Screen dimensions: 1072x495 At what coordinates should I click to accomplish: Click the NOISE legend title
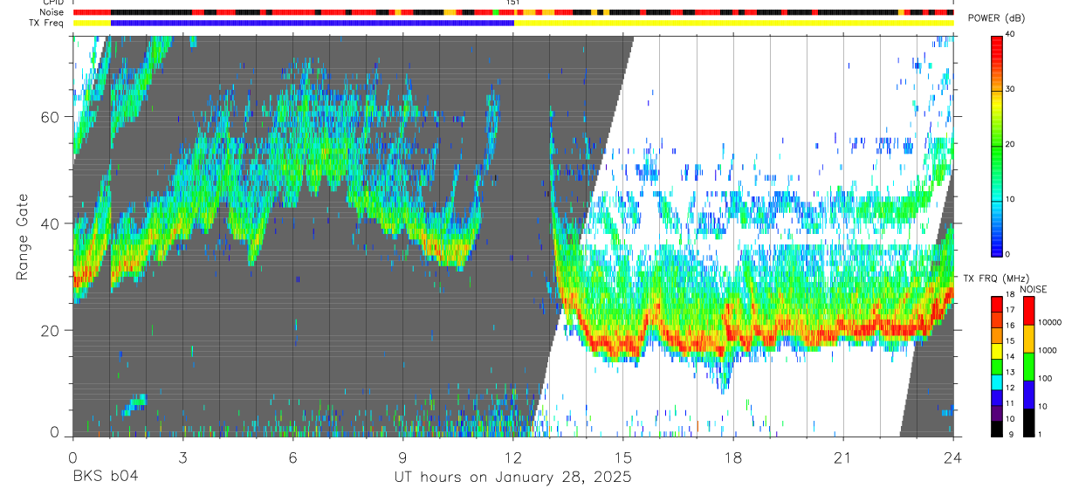[x=1034, y=289]
